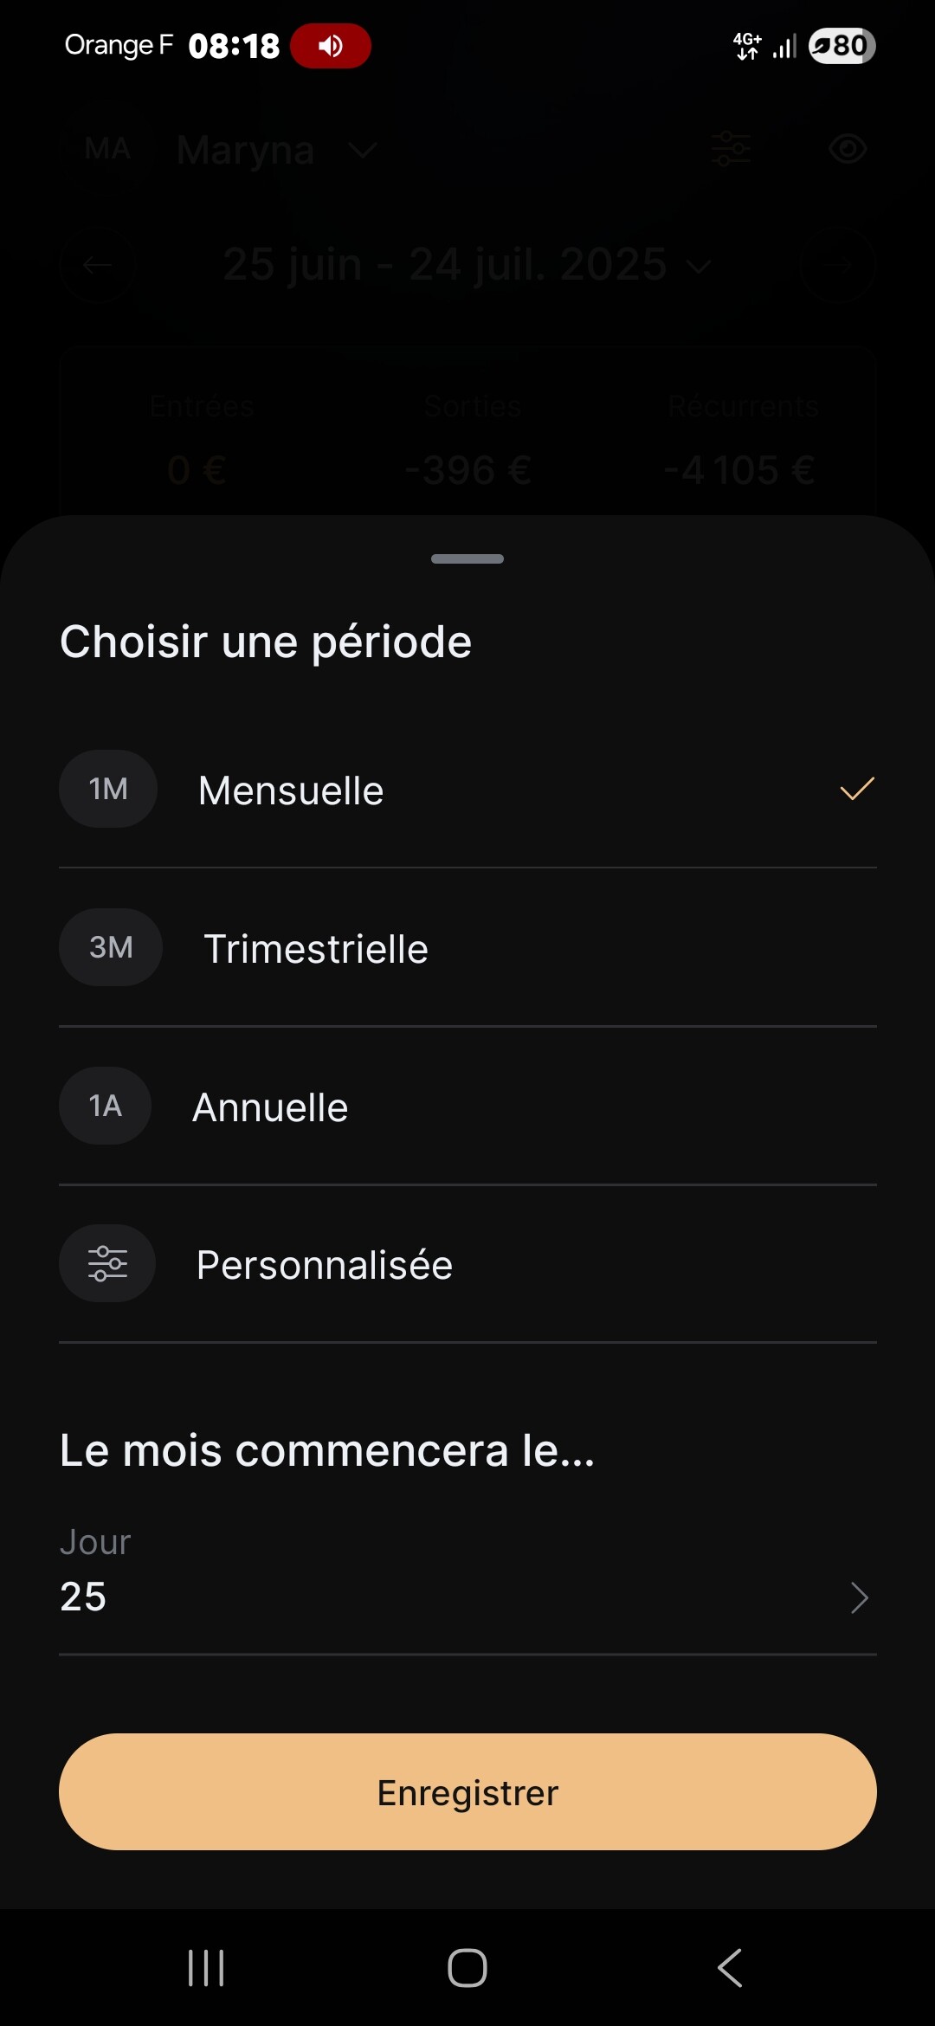
Task: Tap the 1M monthly period badge
Action: click(x=108, y=789)
